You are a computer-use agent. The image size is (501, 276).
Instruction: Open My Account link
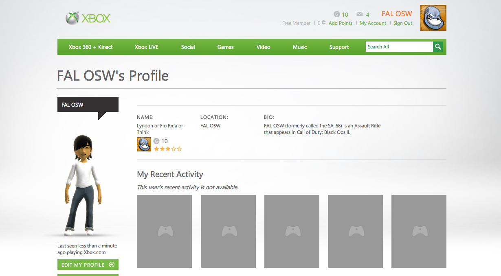pos(373,23)
